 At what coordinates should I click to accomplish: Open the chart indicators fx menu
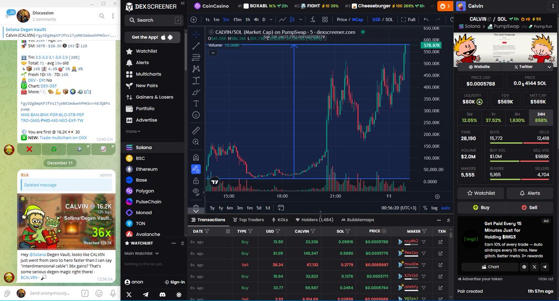tap(313, 20)
